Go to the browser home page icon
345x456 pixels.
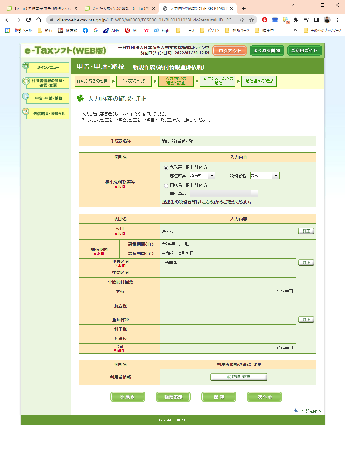pyautogui.click(x=39, y=20)
